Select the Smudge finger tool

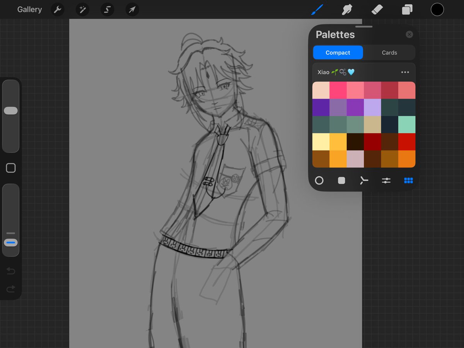point(347,10)
